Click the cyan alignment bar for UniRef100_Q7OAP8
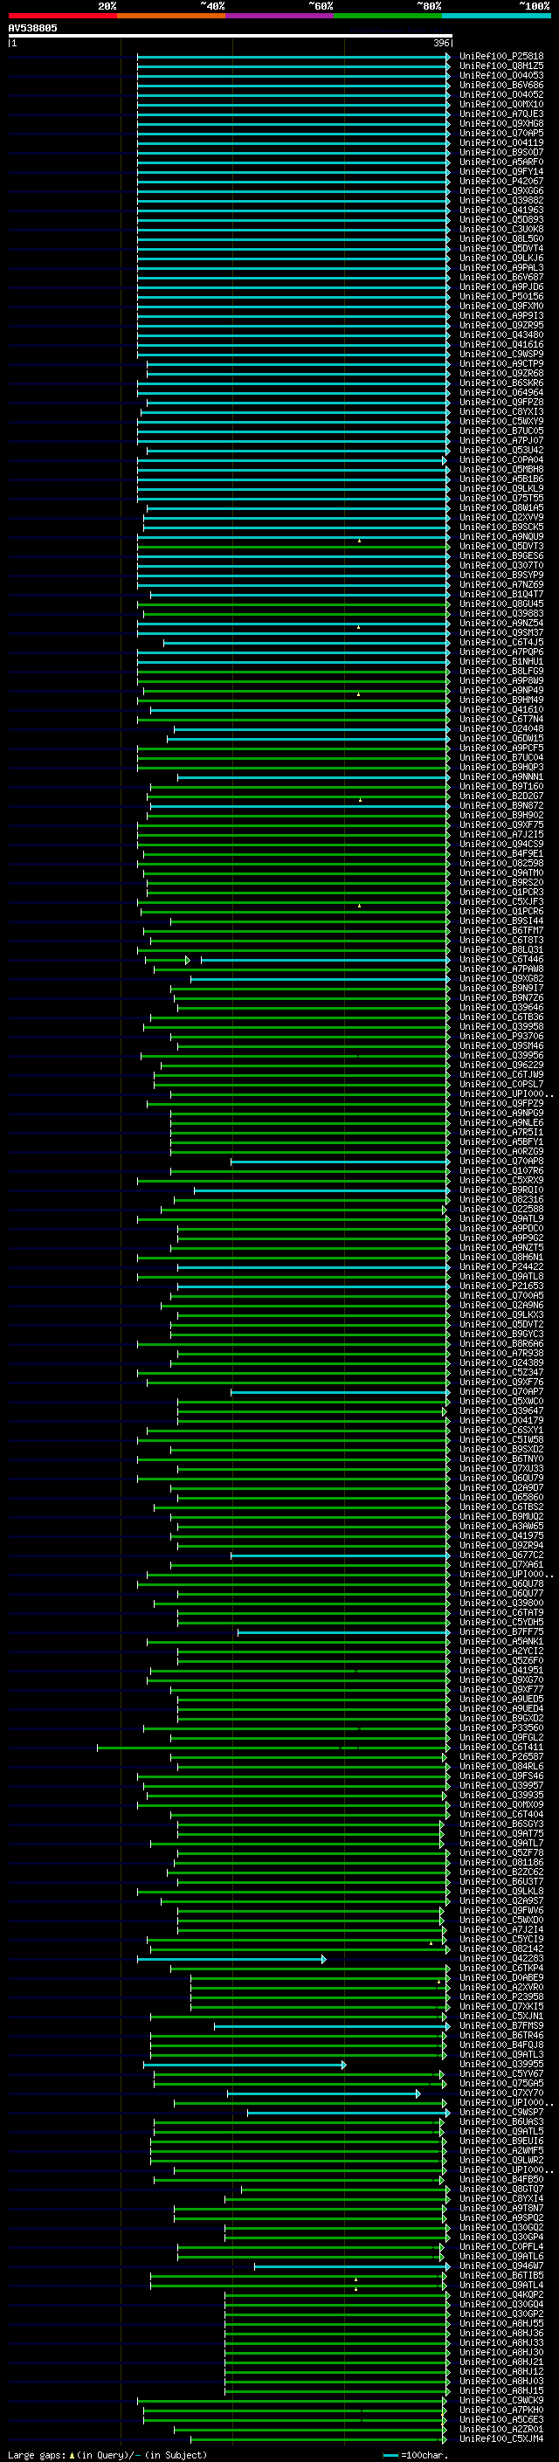 [x=340, y=1162]
